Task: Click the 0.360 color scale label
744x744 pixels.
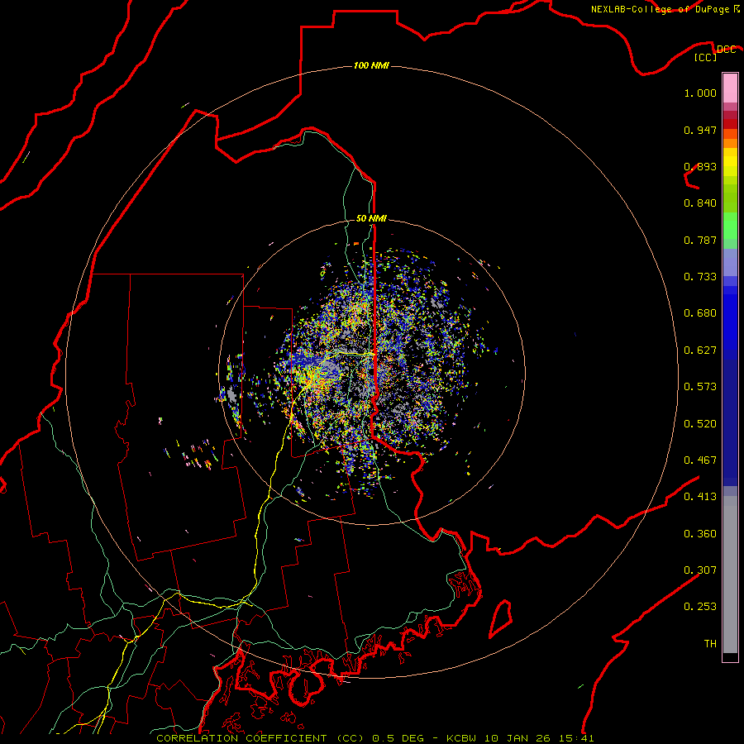Action: (x=700, y=534)
